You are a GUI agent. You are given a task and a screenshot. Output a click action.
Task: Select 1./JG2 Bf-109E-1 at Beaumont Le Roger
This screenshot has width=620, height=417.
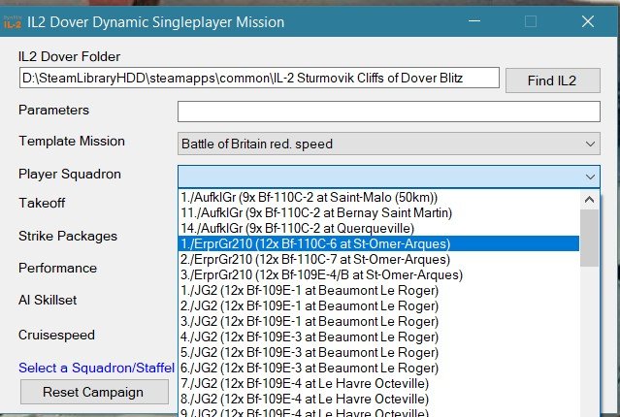378,291
